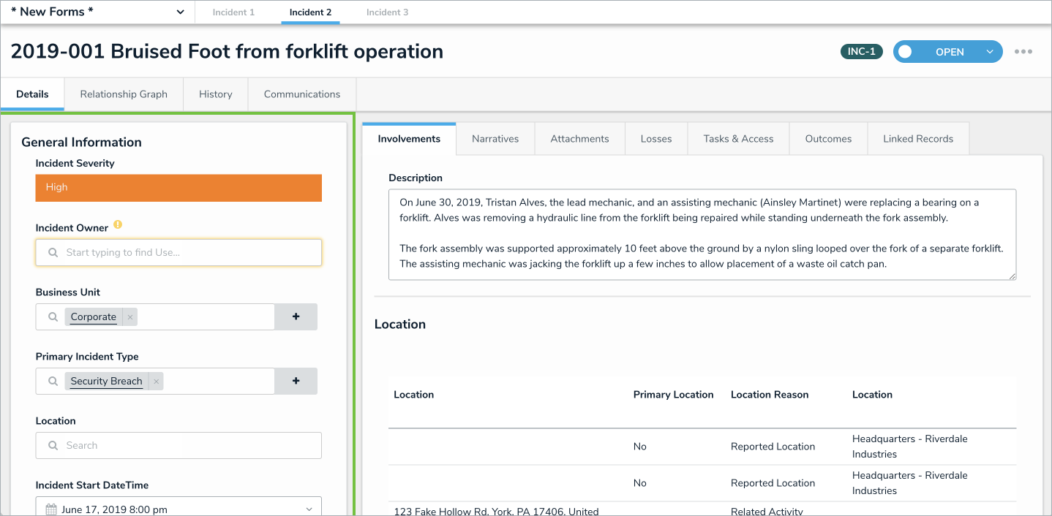Select the Incident 3 tab

coord(387,12)
